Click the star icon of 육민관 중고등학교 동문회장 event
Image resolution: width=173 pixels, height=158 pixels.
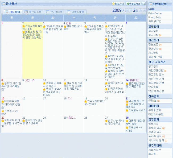tap(106, 56)
